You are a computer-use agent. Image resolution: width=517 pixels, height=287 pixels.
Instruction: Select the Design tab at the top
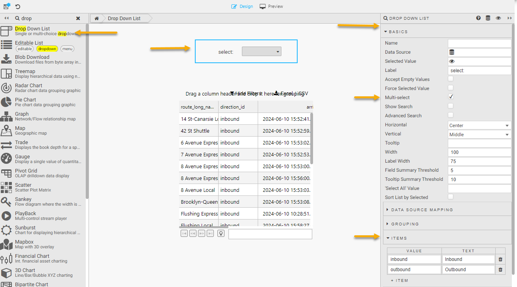[x=242, y=6]
